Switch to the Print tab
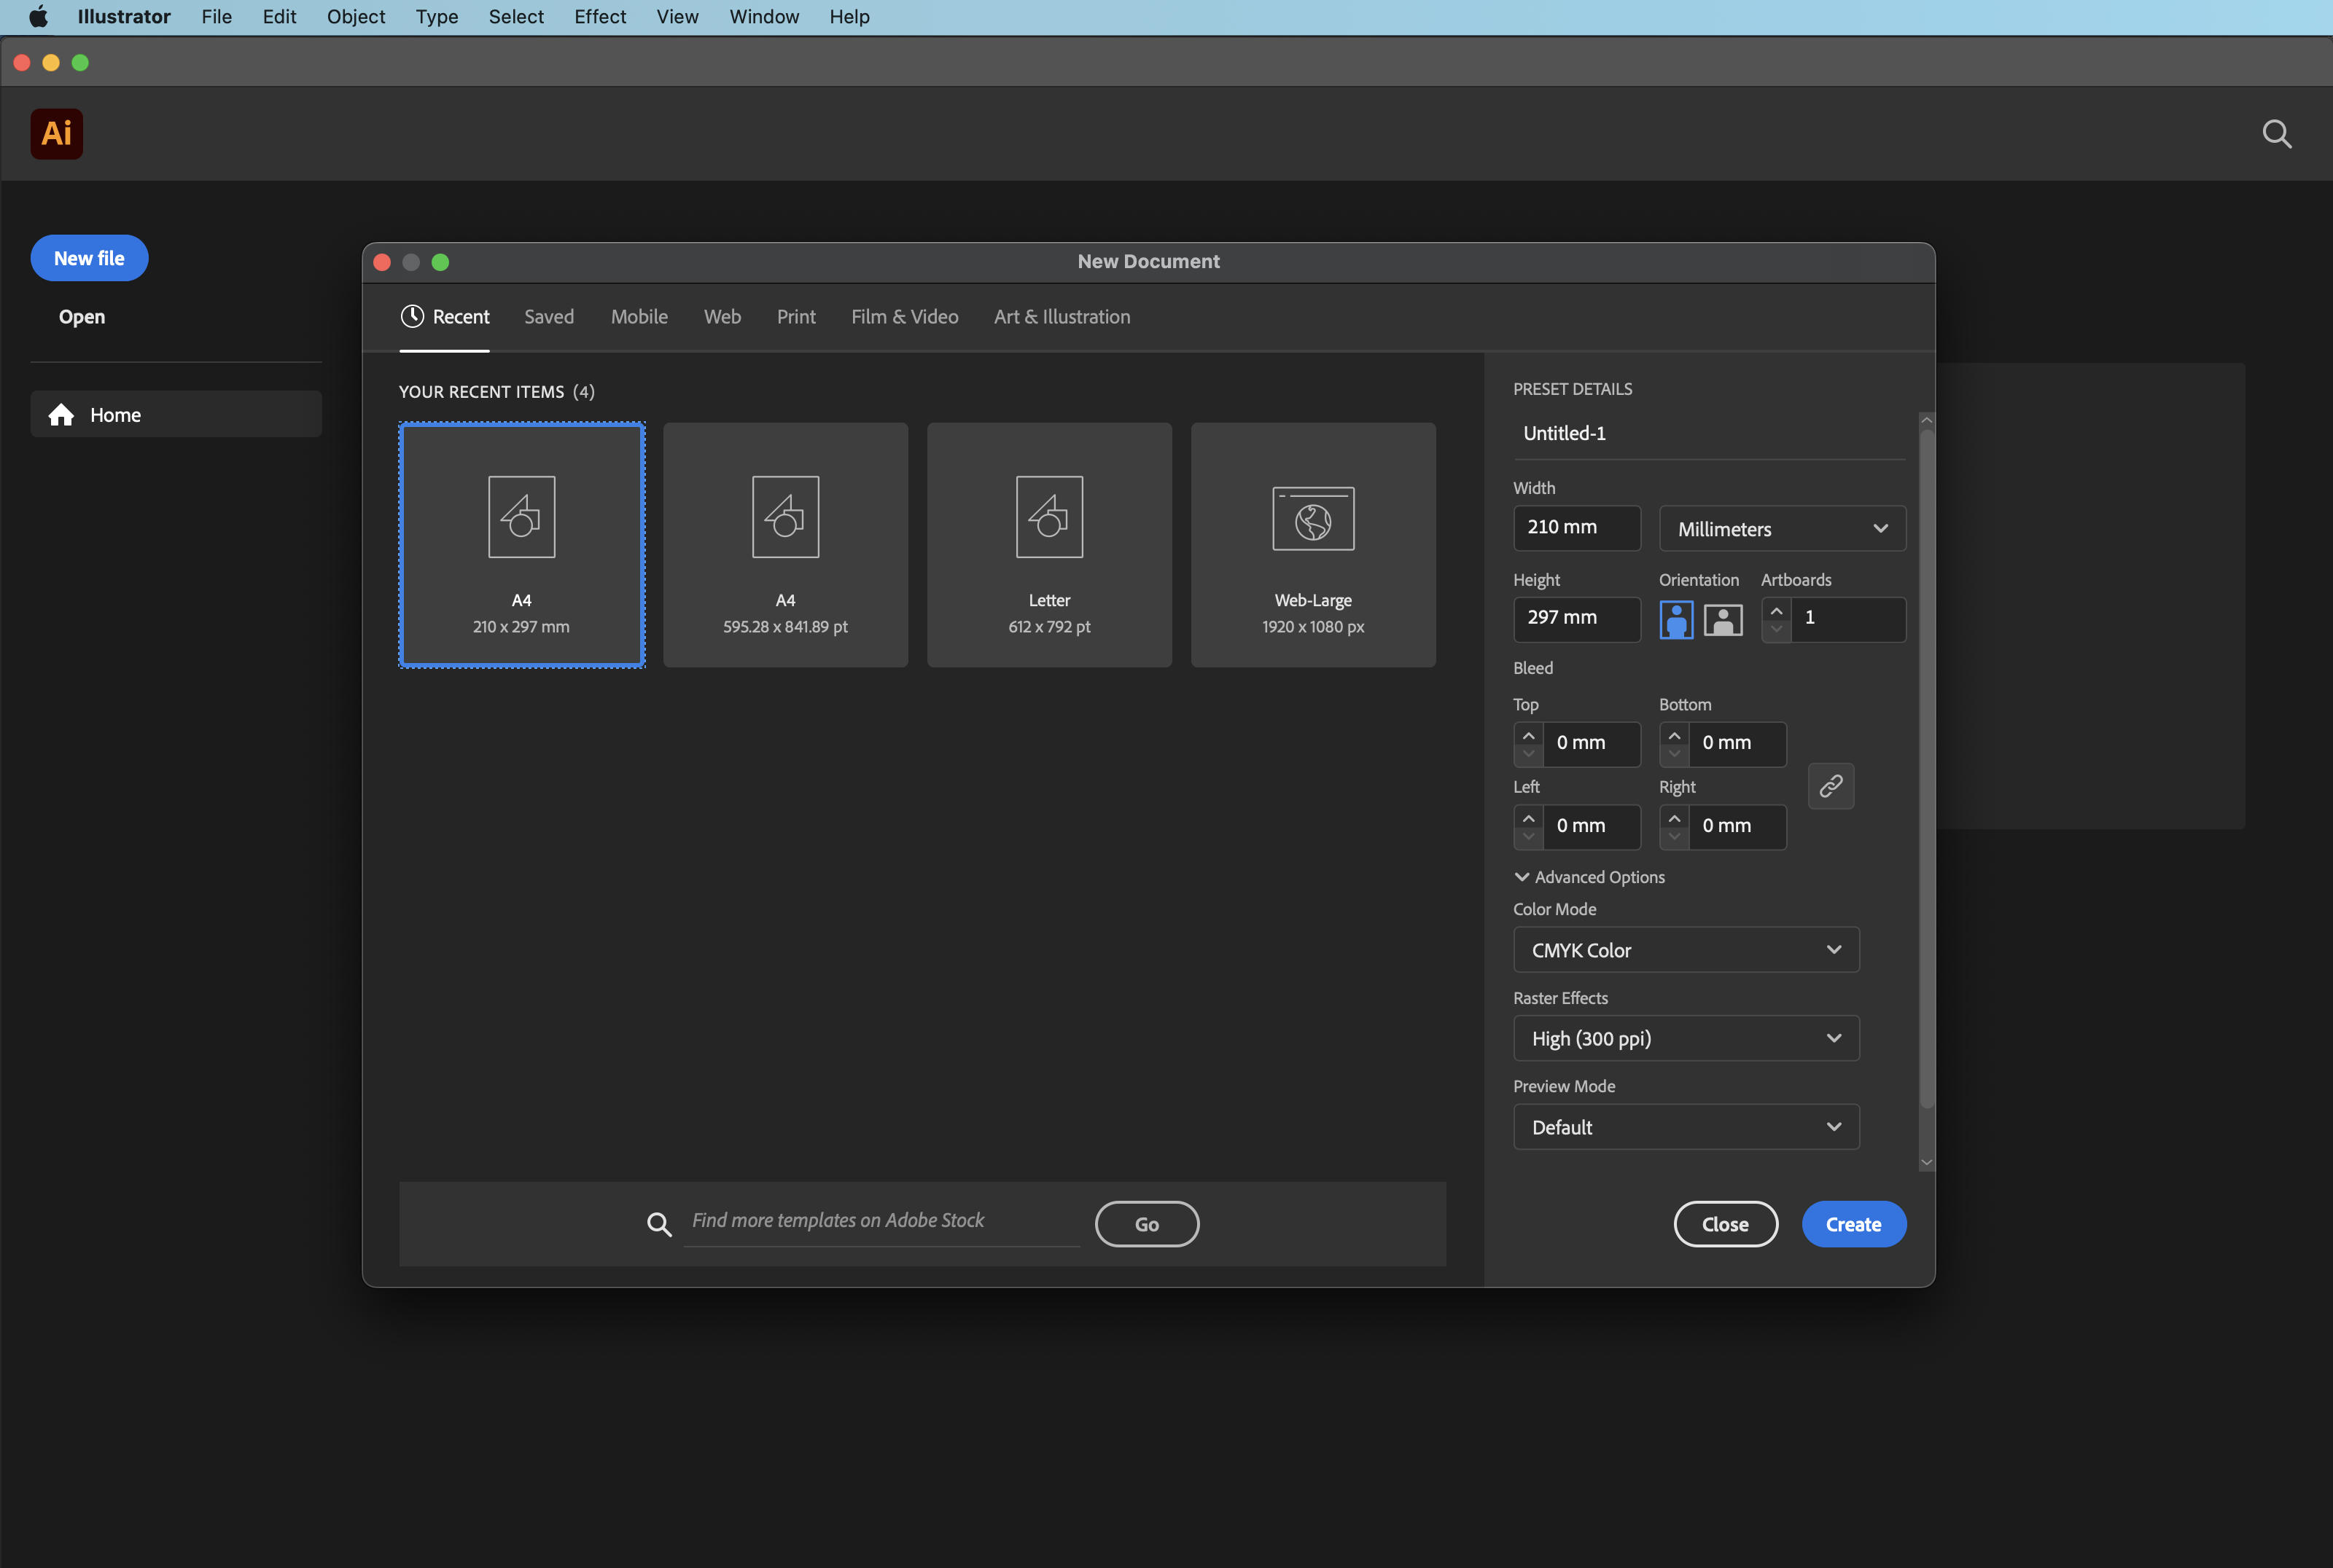Image resolution: width=2333 pixels, height=1568 pixels. click(795, 317)
